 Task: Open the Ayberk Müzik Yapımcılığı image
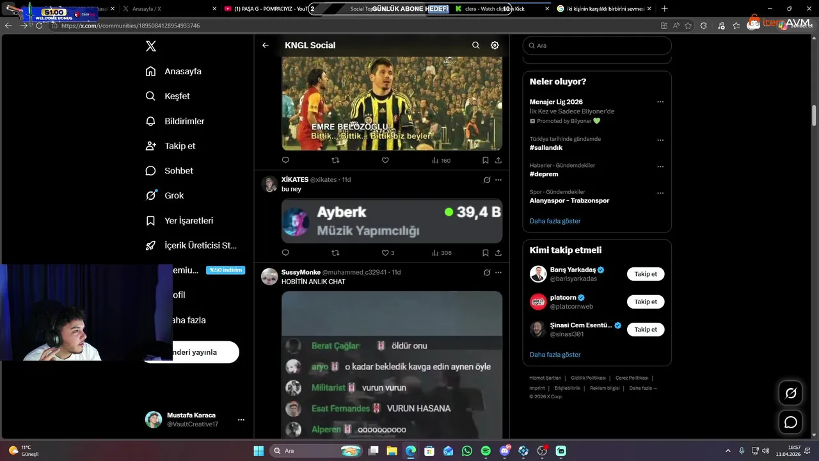pos(392,221)
